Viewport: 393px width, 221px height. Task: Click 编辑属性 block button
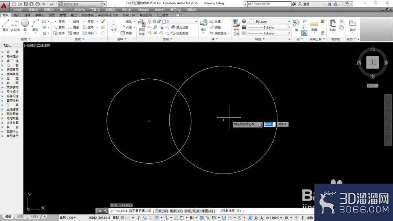(x=218, y=33)
